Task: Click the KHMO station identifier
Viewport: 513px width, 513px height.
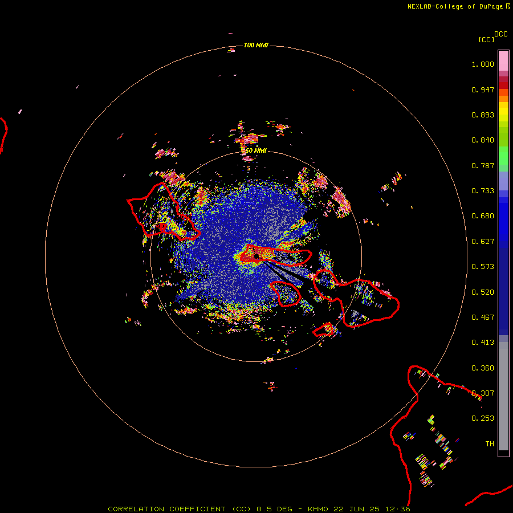Action: pos(318,509)
